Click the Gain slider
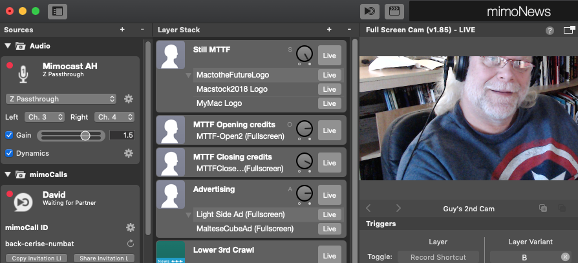This screenshot has width=578, height=263. [x=70, y=136]
